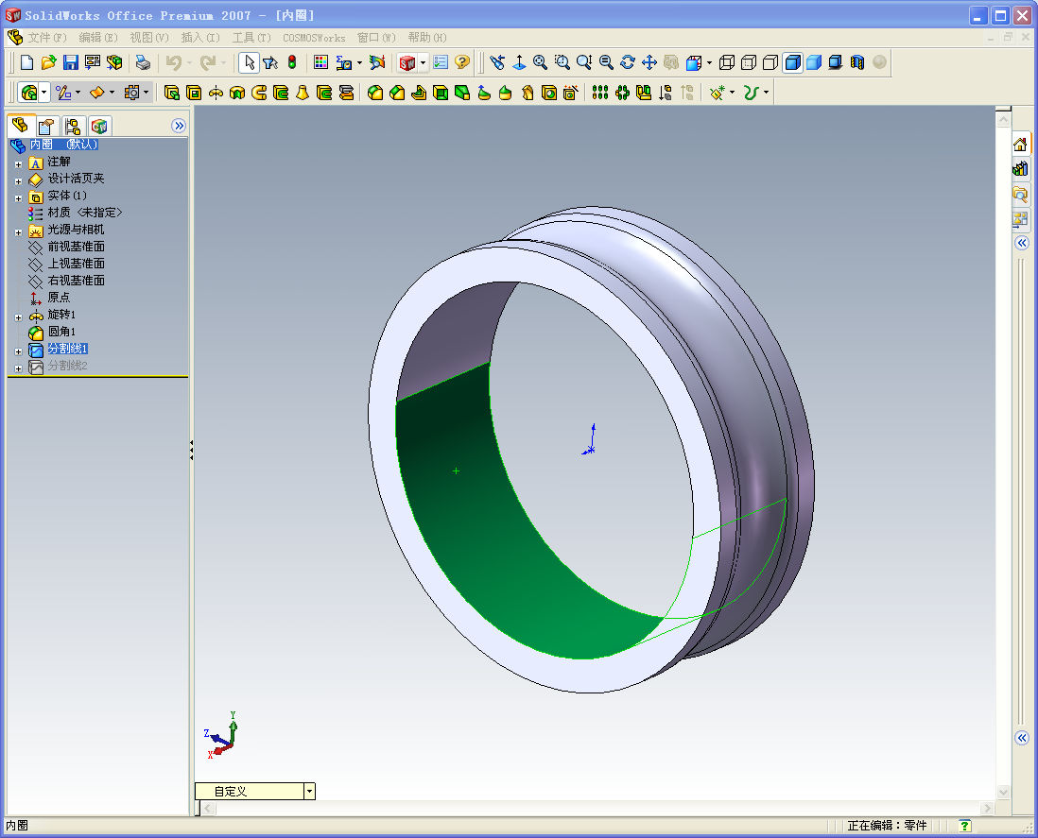Go to previous view
Viewport: 1038px width, 838px height.
497,63
